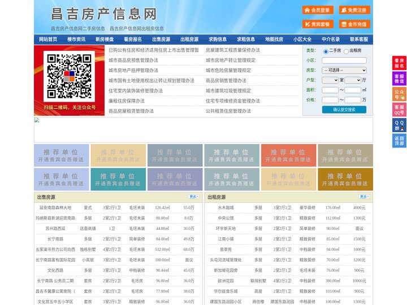The height and width of the screenshot is (305, 407).
Task: Open the 户型 室 count dropdown
Action: click(x=330, y=80)
